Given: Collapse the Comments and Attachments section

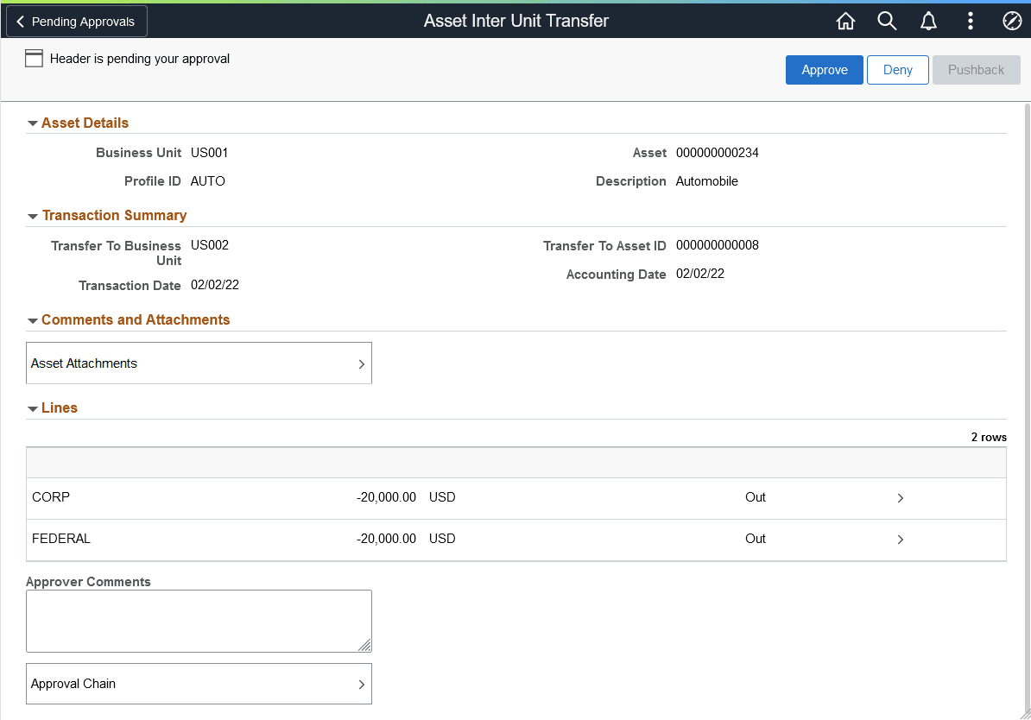Looking at the screenshot, I should [x=33, y=319].
